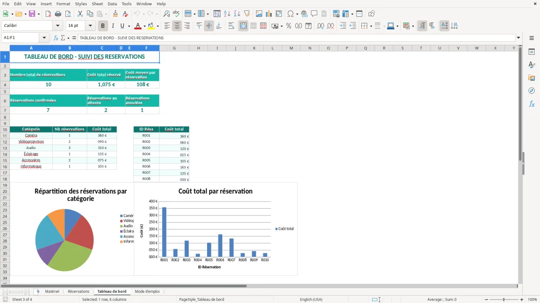Image resolution: width=540 pixels, height=303 pixels.
Task: Click the AutoFilter funnel icon
Action: click(x=247, y=14)
